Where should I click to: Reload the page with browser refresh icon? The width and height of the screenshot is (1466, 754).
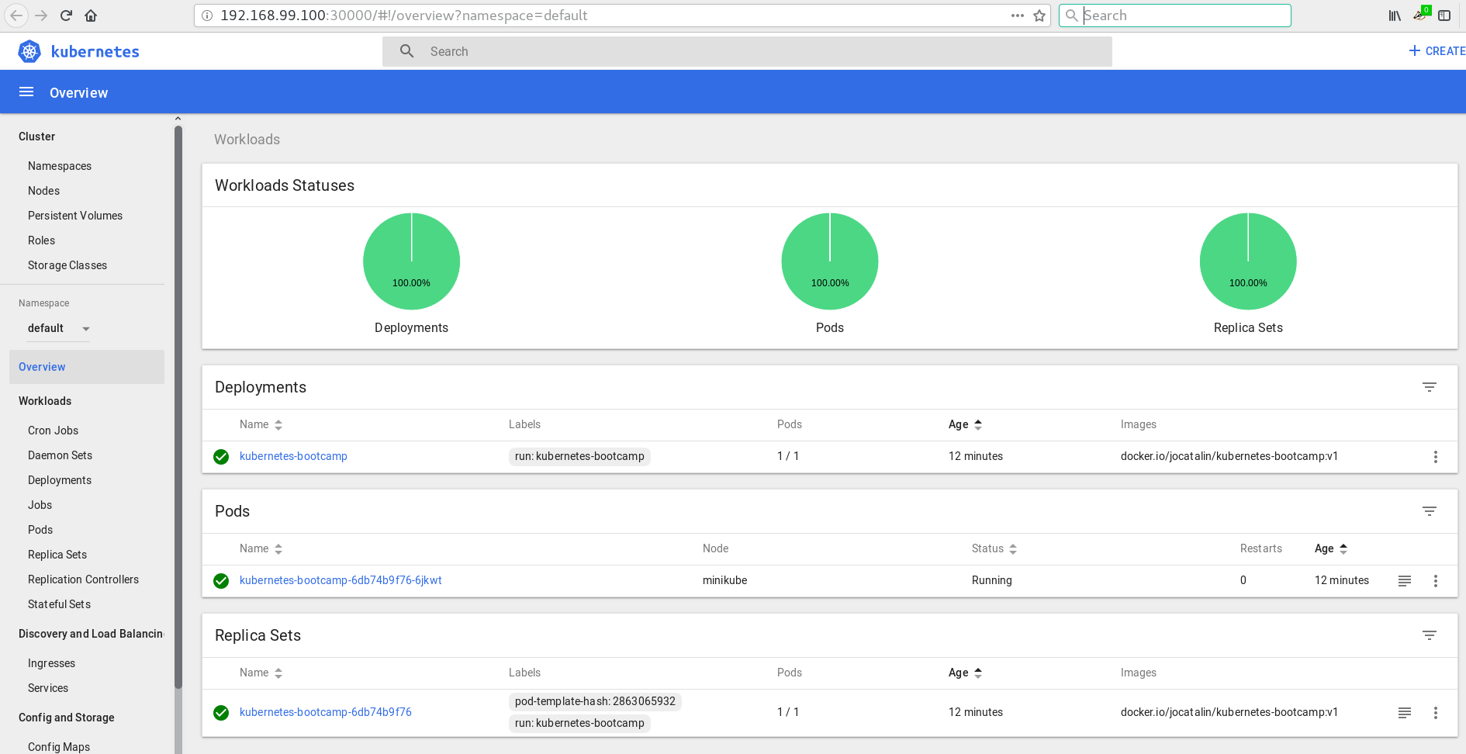pyautogui.click(x=66, y=16)
